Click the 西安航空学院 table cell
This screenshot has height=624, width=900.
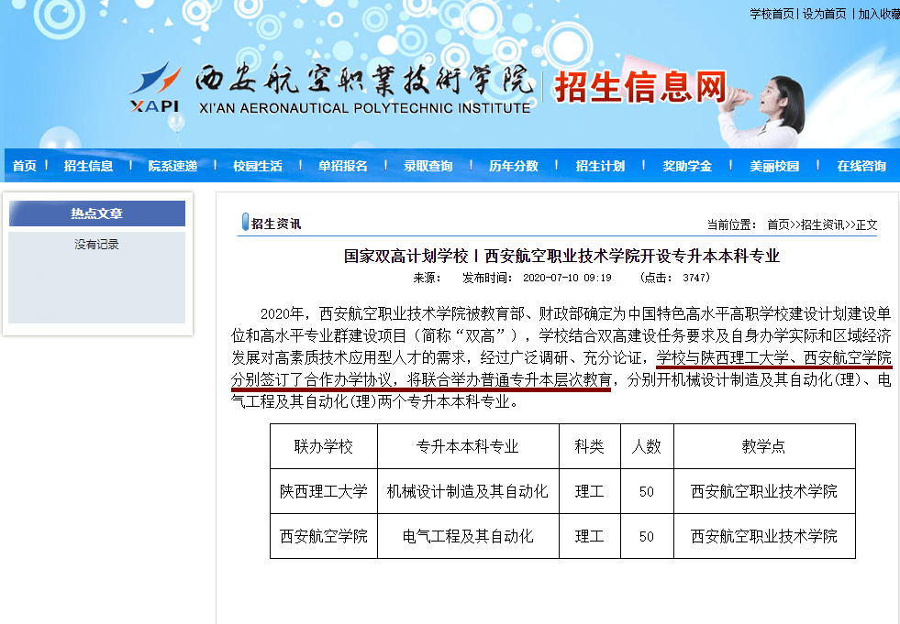(x=324, y=536)
